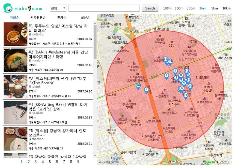Click map marker number 5

[175, 71]
